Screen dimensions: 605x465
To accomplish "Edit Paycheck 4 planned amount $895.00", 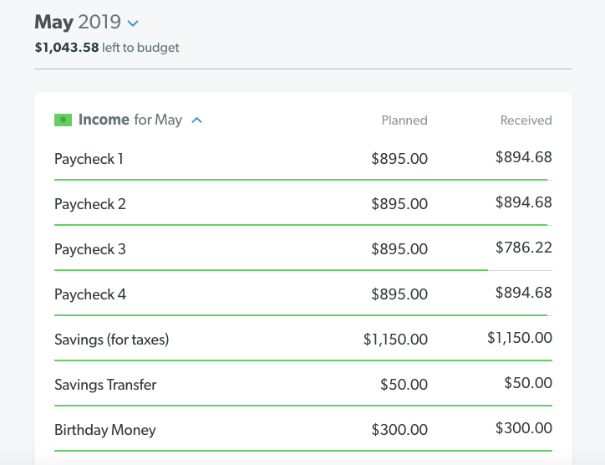I will (x=399, y=294).
